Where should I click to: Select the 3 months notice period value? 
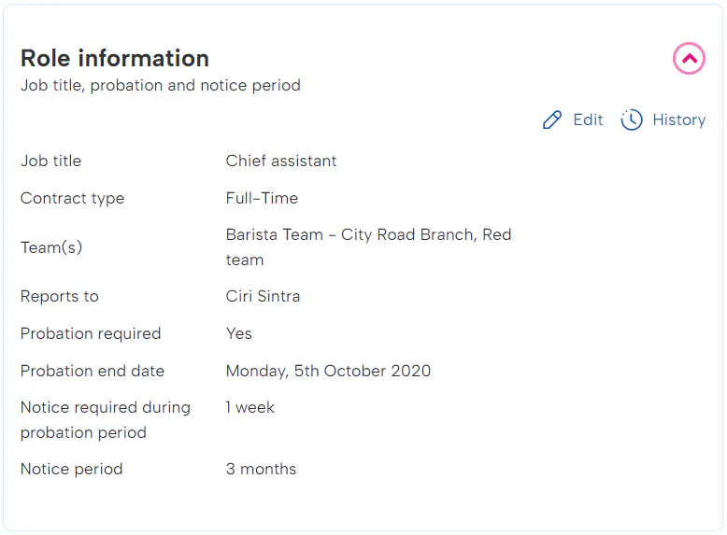pyautogui.click(x=261, y=469)
